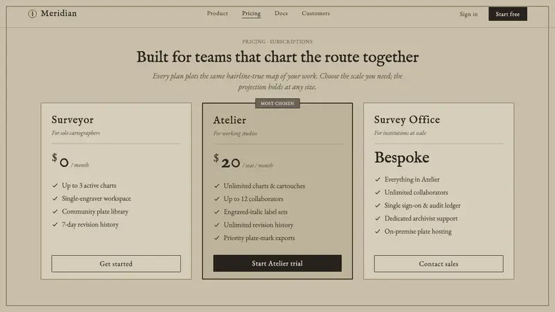This screenshot has height=312, width=555.
Task: Click 'Engraved-italic label sets' feature text
Action: 255,212
